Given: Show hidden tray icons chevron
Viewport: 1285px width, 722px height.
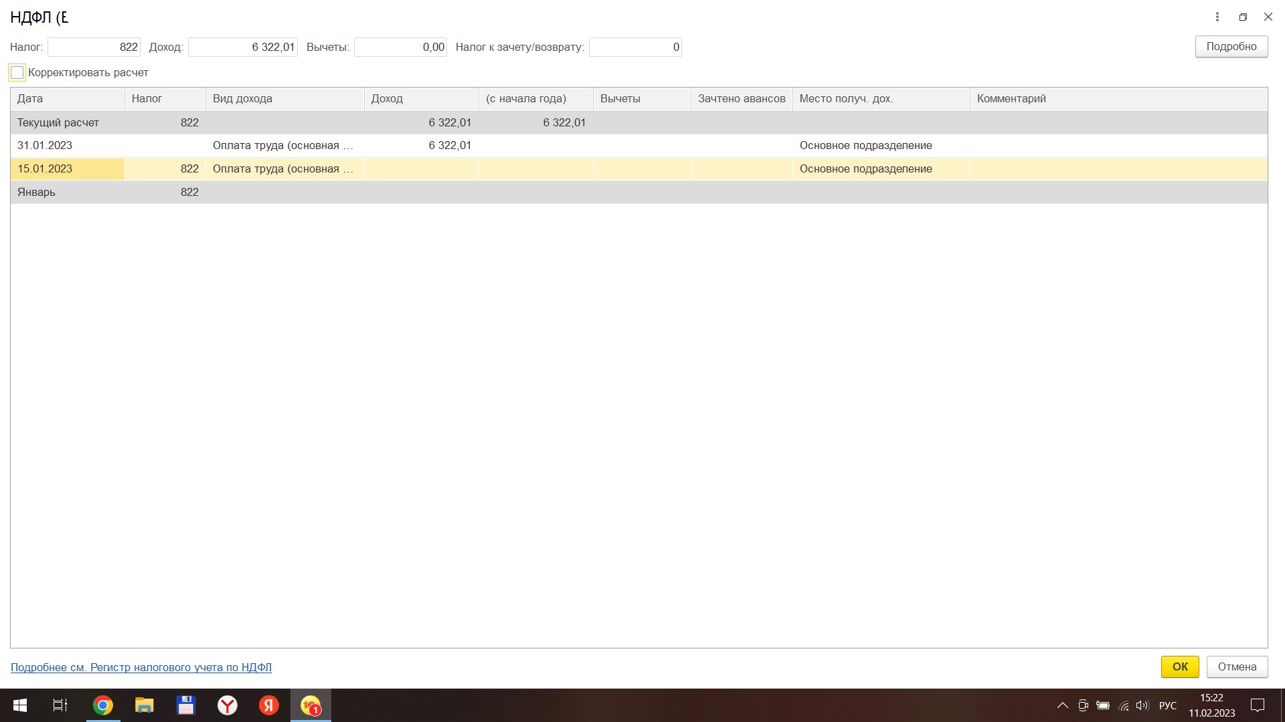Looking at the screenshot, I should tap(1062, 705).
